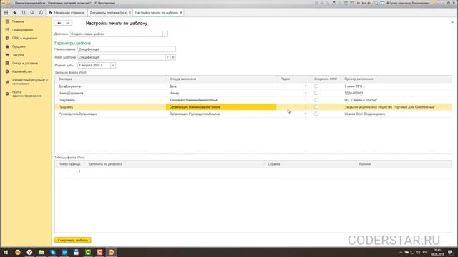Screen dimensions: 458x257
Task: Click the M+ memory button in title bar
Action: point(364,3)
